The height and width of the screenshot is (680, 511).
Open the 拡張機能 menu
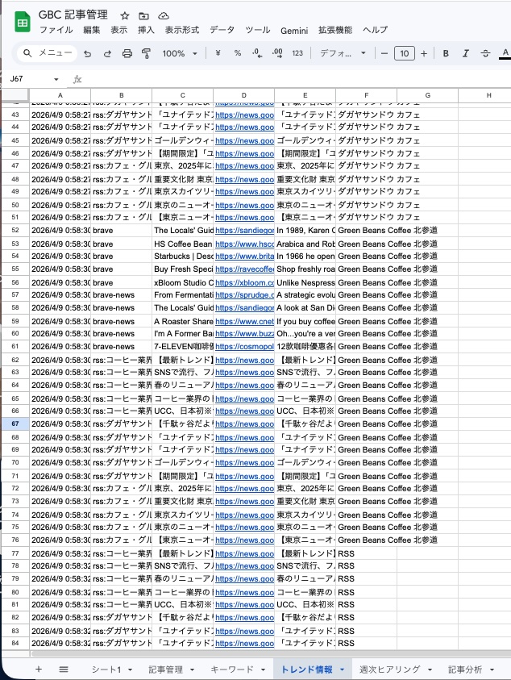coord(335,30)
